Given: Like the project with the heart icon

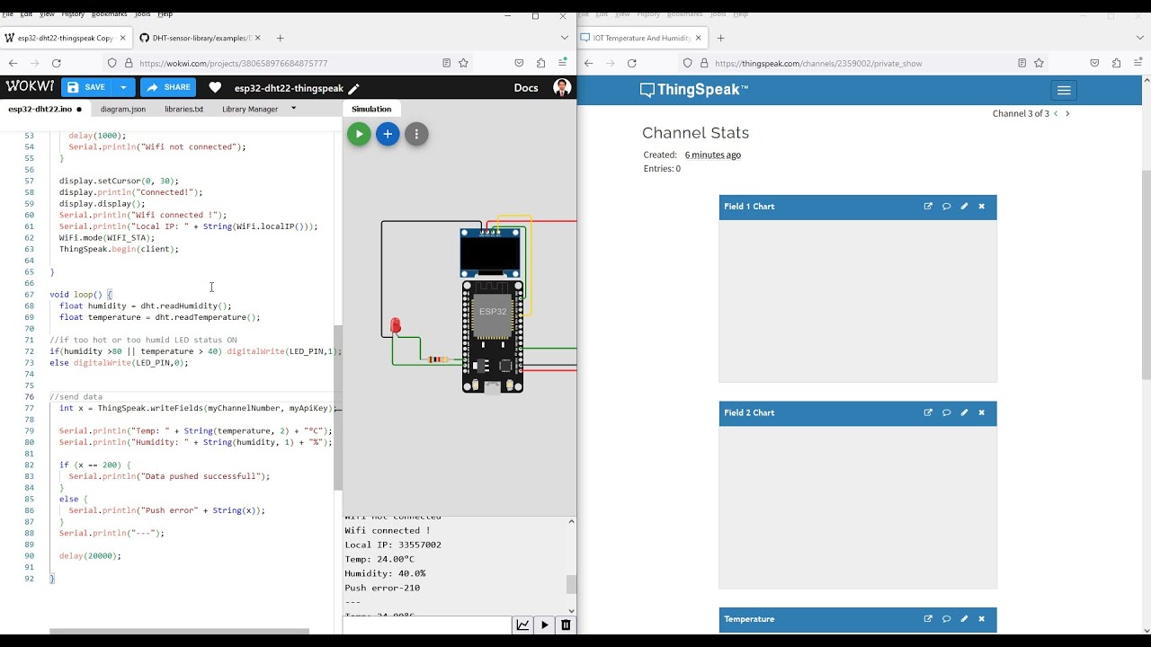Looking at the screenshot, I should pos(215,88).
